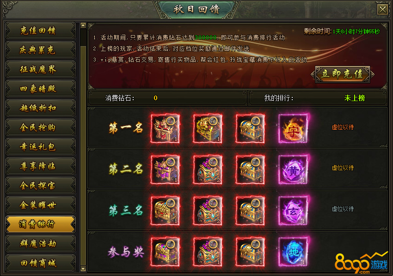Image resolution: width=393 pixels, height=276 pixels.
Task: Click the third-place 玄 purple orb reward
Action: 293,211
